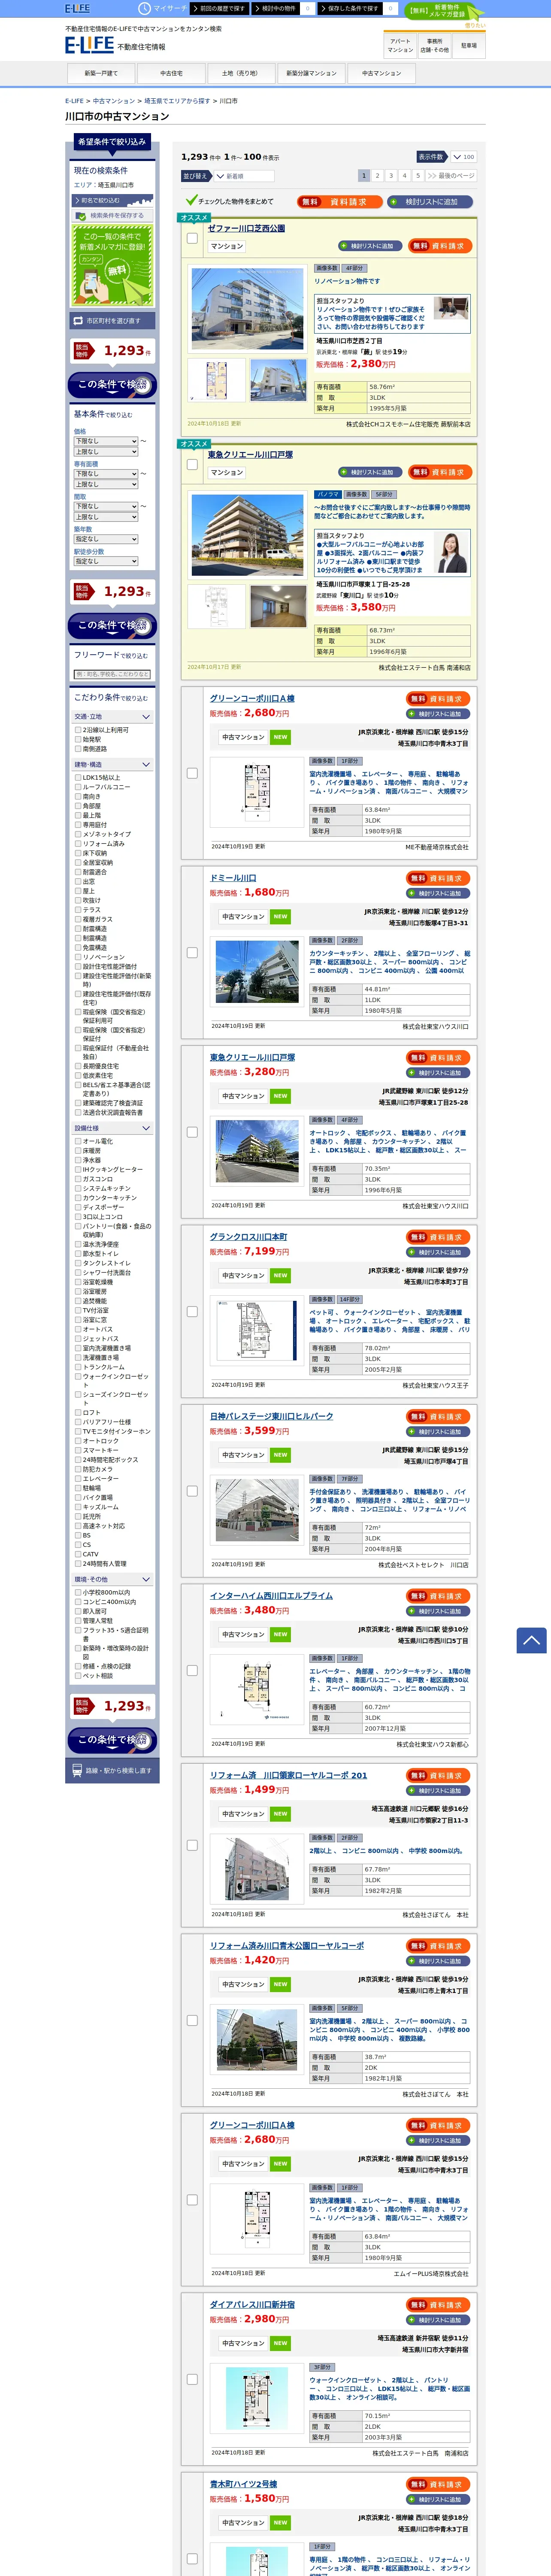Open グランクロス川口本町 listing title link

(249, 1237)
